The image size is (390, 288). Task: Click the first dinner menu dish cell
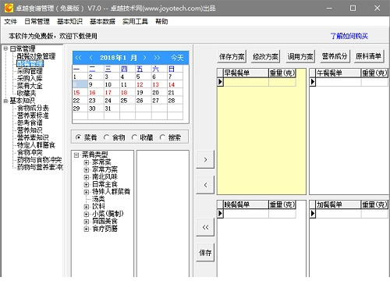[246, 214]
